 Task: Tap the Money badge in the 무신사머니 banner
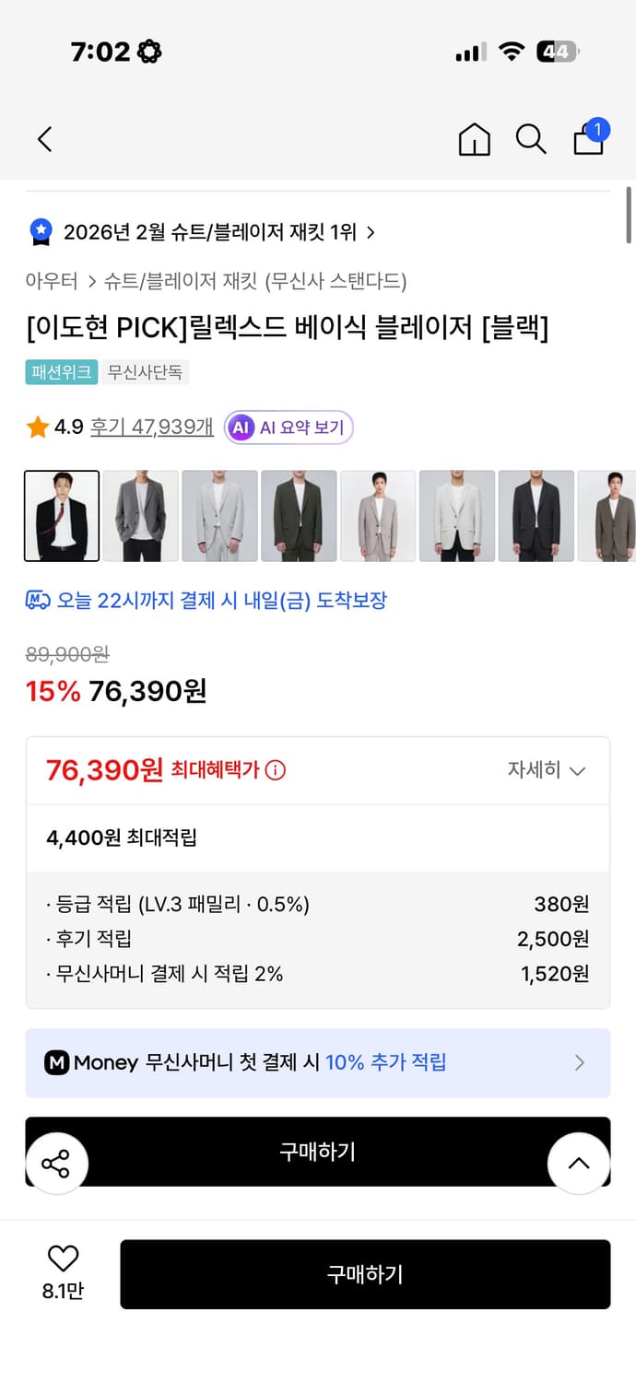(57, 1063)
